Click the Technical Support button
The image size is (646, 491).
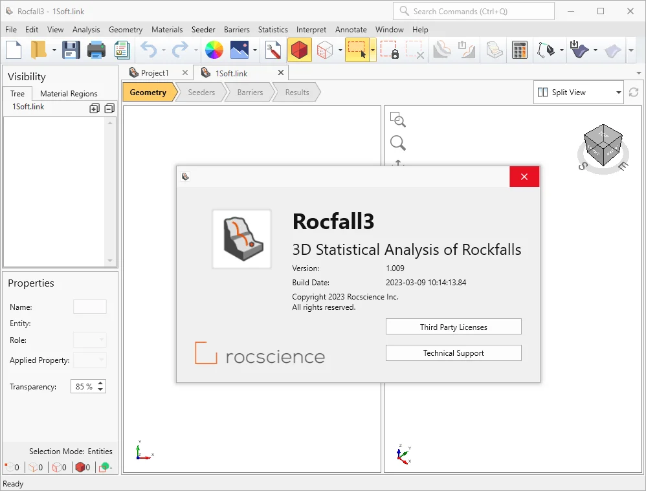tap(454, 353)
